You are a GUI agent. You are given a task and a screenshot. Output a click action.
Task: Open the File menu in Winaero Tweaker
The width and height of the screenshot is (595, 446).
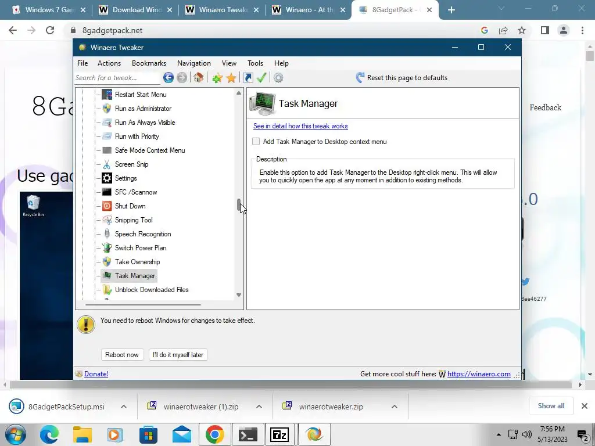coord(83,63)
